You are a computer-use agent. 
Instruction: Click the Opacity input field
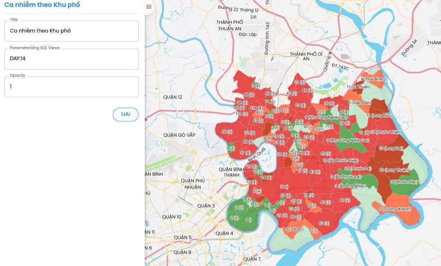71,87
